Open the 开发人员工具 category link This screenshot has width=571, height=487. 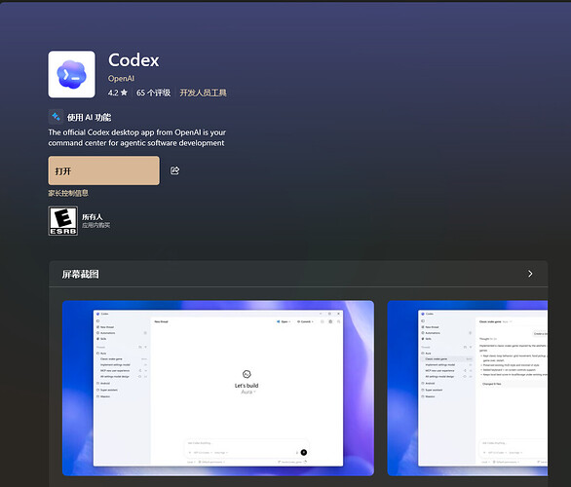click(x=204, y=93)
